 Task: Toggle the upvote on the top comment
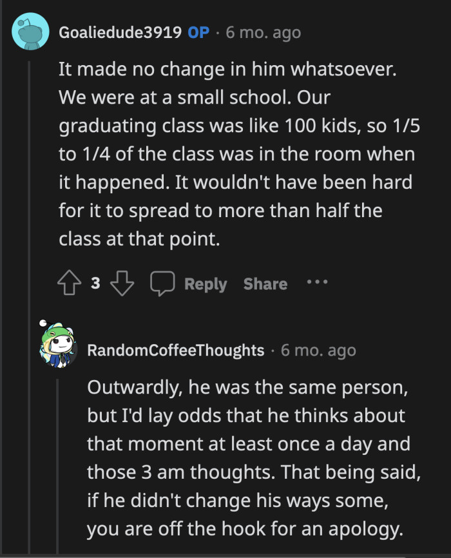[70, 282]
